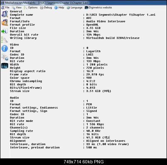Click the Aligned on interleaves value
This screenshot has width=167, height=165.
point(106,141)
